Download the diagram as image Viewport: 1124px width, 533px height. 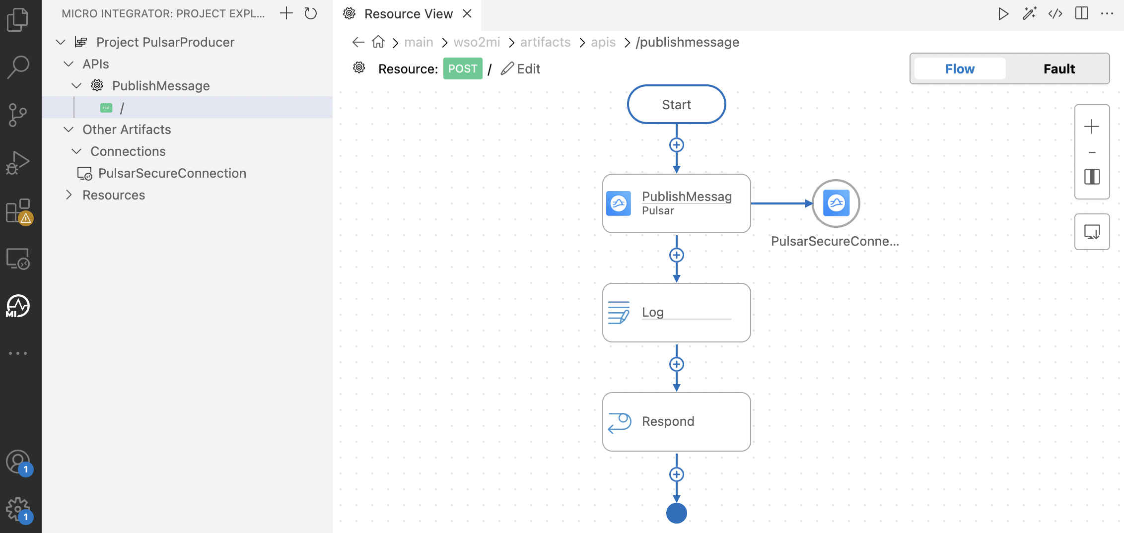coord(1092,232)
